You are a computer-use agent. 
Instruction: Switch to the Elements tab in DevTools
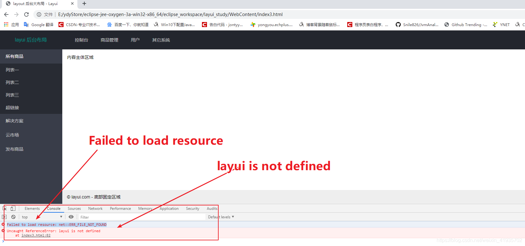tap(32, 209)
